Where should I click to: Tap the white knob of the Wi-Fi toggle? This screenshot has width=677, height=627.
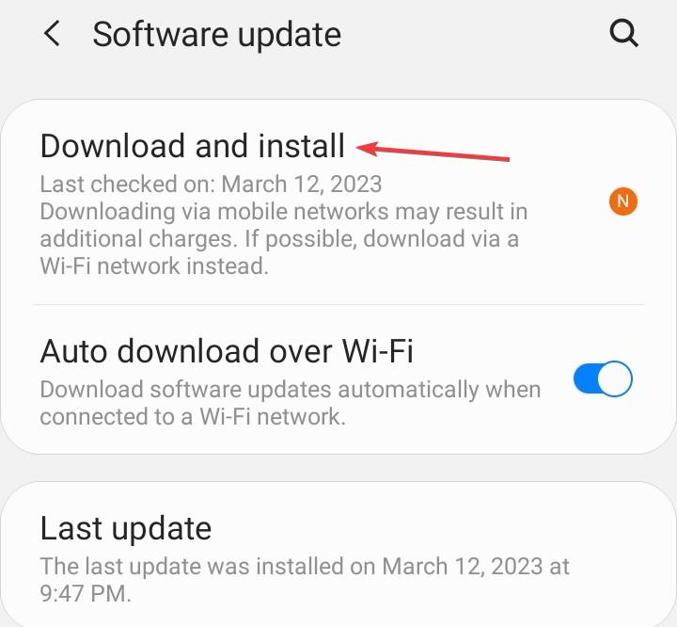coord(615,378)
